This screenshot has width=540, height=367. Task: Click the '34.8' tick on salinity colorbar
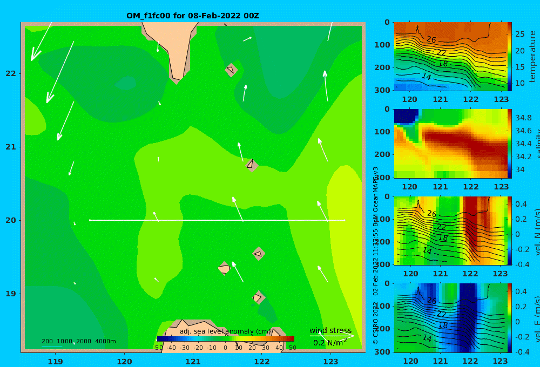click(x=523, y=118)
